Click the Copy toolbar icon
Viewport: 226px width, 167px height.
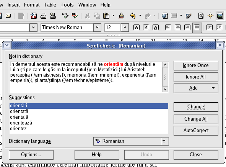click(x=97, y=16)
